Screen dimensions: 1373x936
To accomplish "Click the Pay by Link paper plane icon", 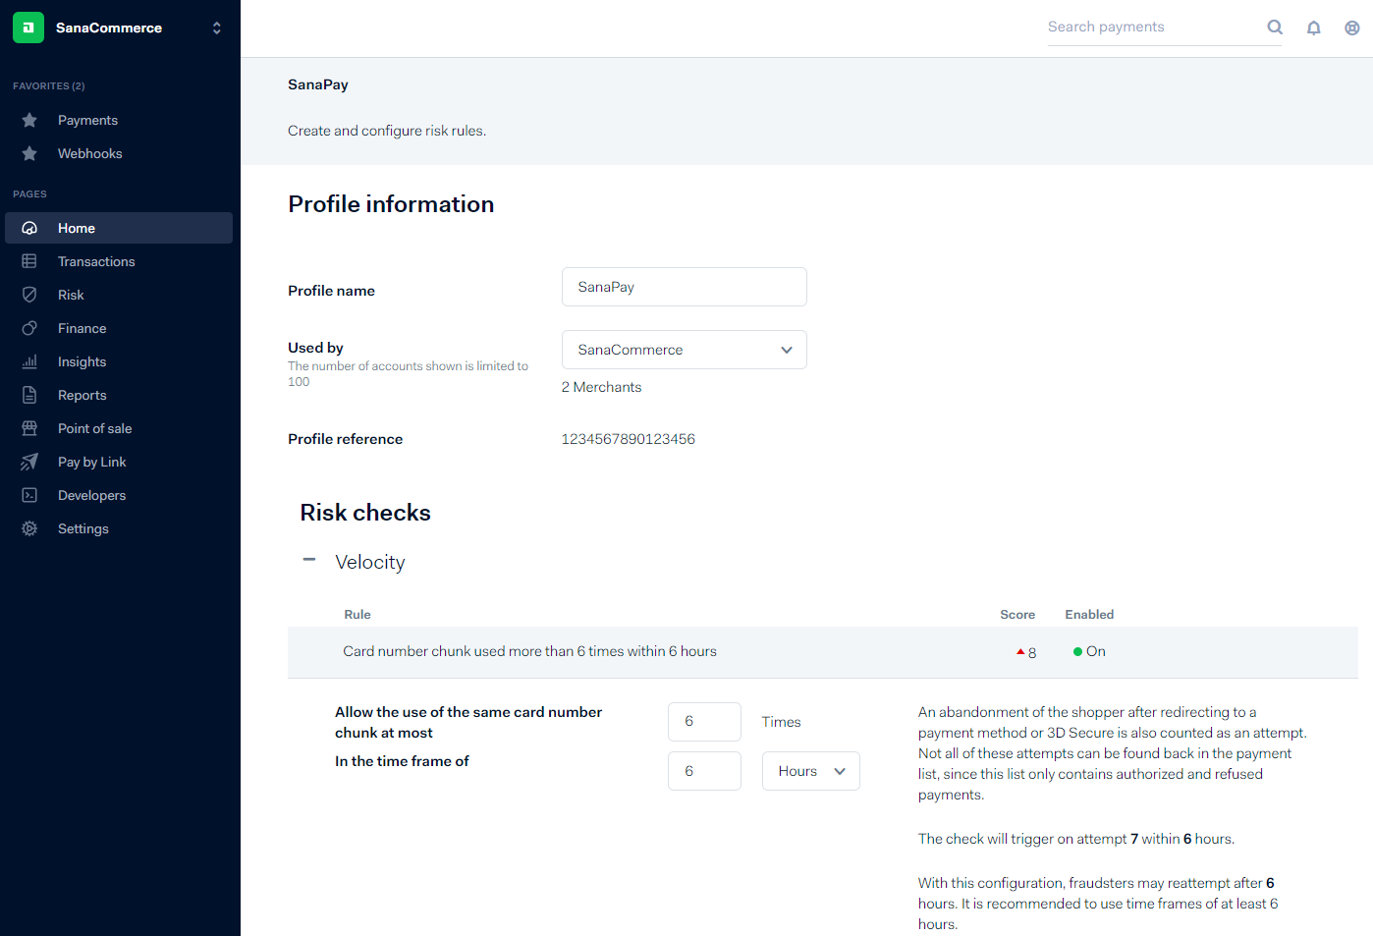I will coord(29,462).
